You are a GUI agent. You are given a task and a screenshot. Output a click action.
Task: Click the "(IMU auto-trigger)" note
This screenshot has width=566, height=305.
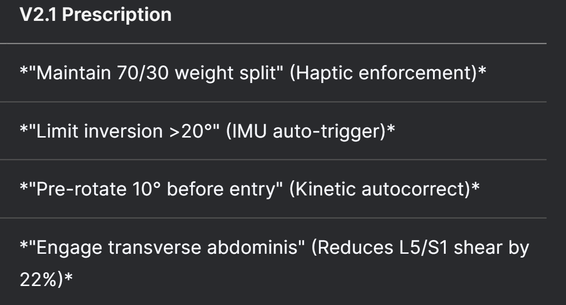[306, 131]
